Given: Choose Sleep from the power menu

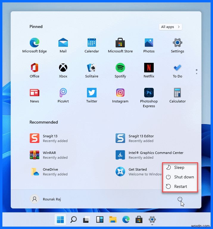Looking at the screenshot, I should pyautogui.click(x=180, y=167).
